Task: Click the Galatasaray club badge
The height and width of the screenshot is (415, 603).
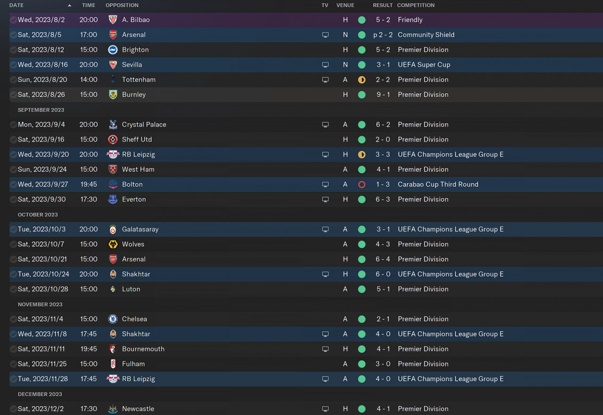Action: click(x=113, y=230)
